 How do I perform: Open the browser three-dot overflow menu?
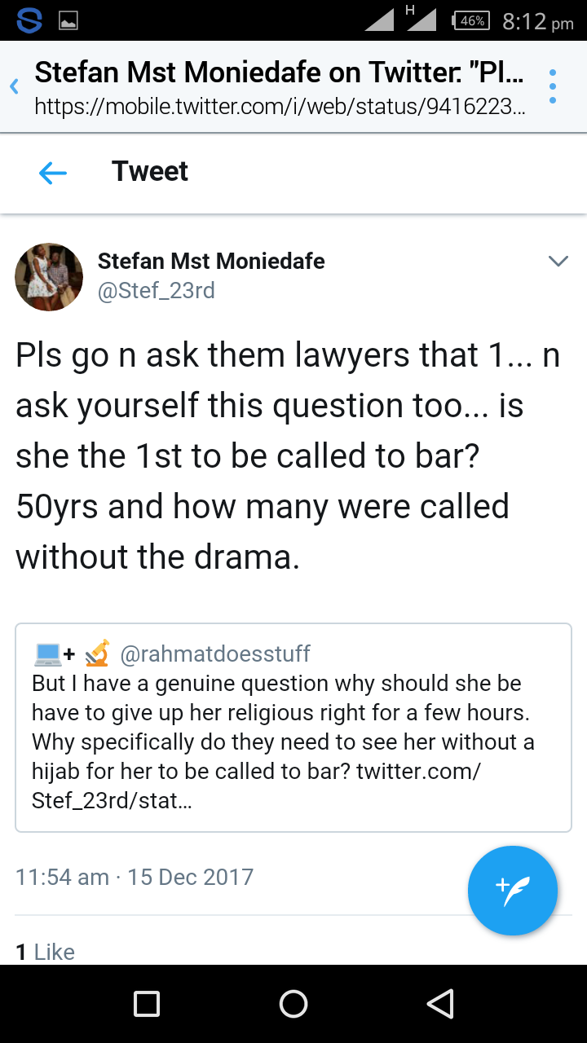pyautogui.click(x=553, y=86)
